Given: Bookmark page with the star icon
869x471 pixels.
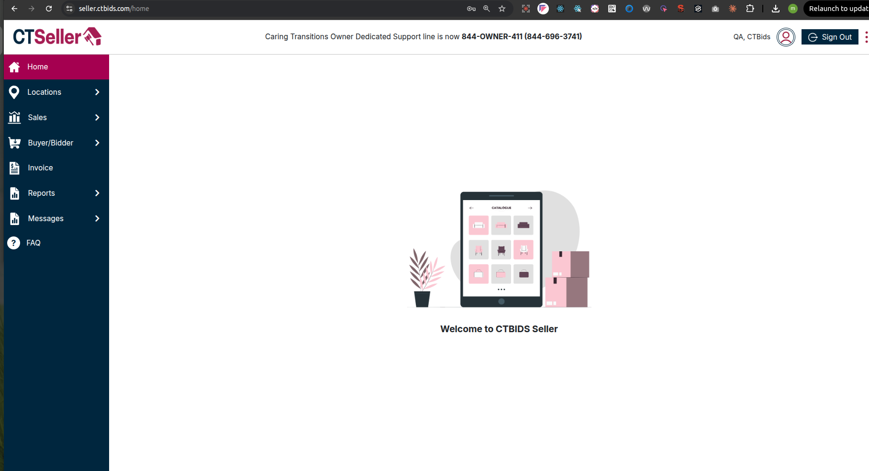Looking at the screenshot, I should [x=502, y=9].
